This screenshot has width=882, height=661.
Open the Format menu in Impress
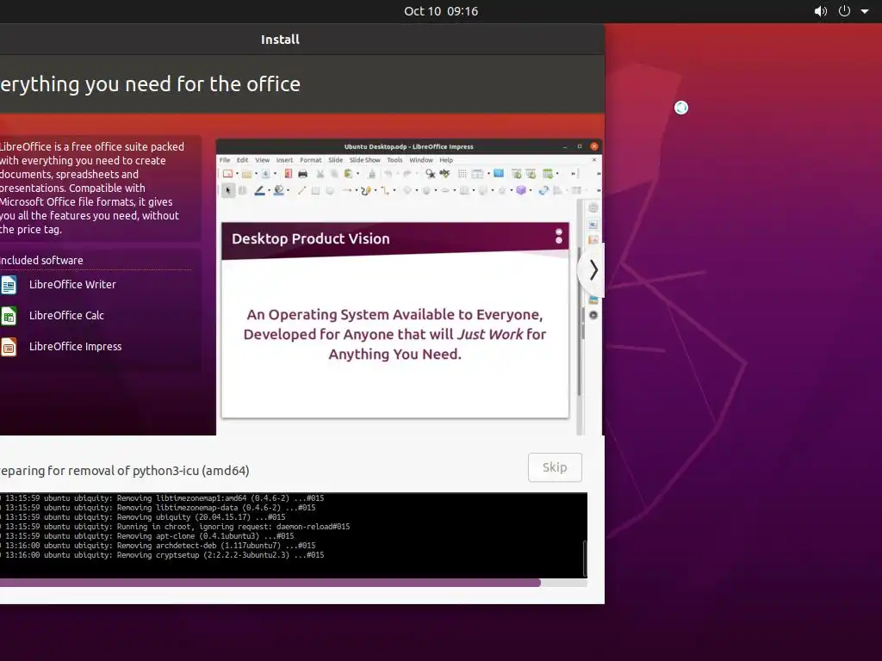tap(310, 160)
